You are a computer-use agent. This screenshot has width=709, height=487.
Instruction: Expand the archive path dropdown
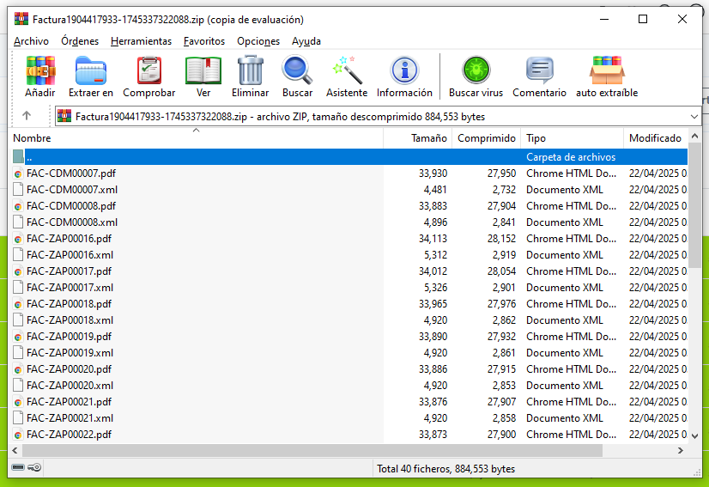pyautogui.click(x=694, y=116)
